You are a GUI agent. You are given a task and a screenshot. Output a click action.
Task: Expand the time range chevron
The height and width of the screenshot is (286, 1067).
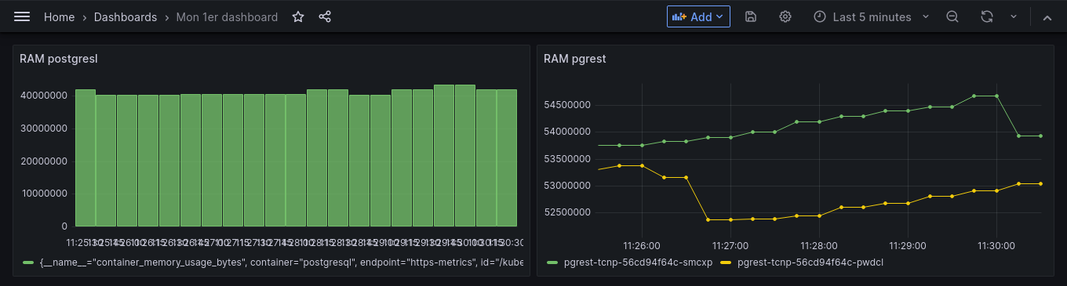[925, 16]
